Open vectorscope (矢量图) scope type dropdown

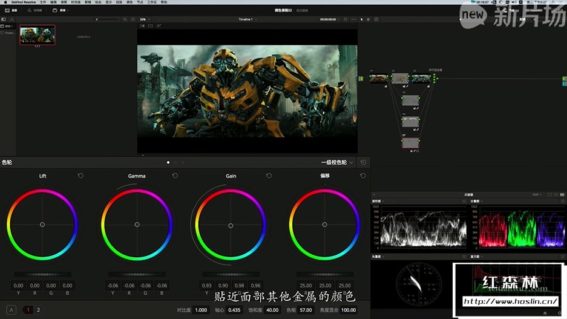tap(378, 257)
